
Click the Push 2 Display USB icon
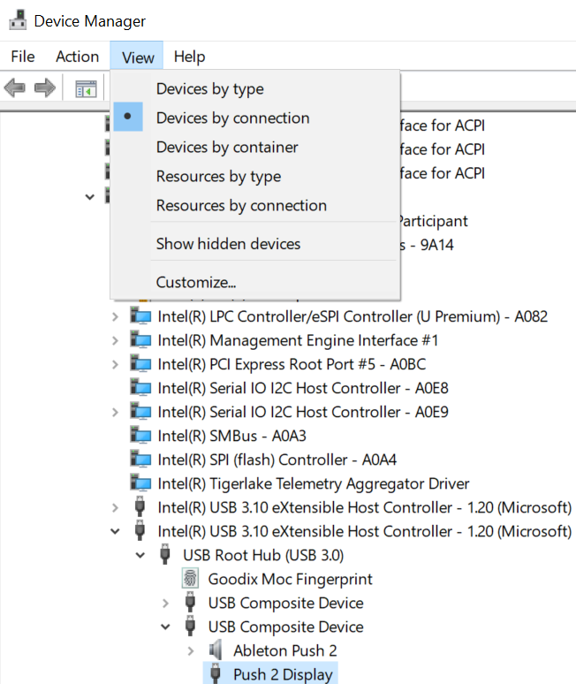click(216, 674)
